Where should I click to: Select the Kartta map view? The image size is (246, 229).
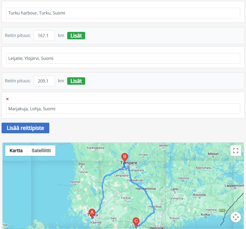point(16,151)
